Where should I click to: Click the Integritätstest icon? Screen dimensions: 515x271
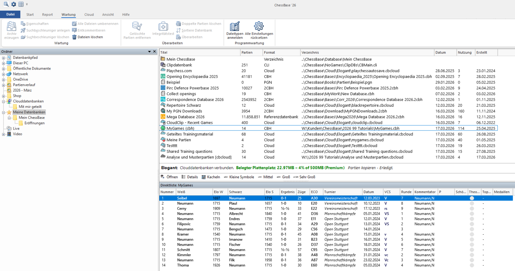pos(163,26)
